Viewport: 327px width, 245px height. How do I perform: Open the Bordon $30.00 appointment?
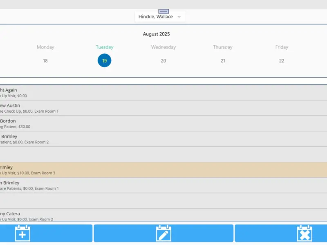[x=163, y=124]
